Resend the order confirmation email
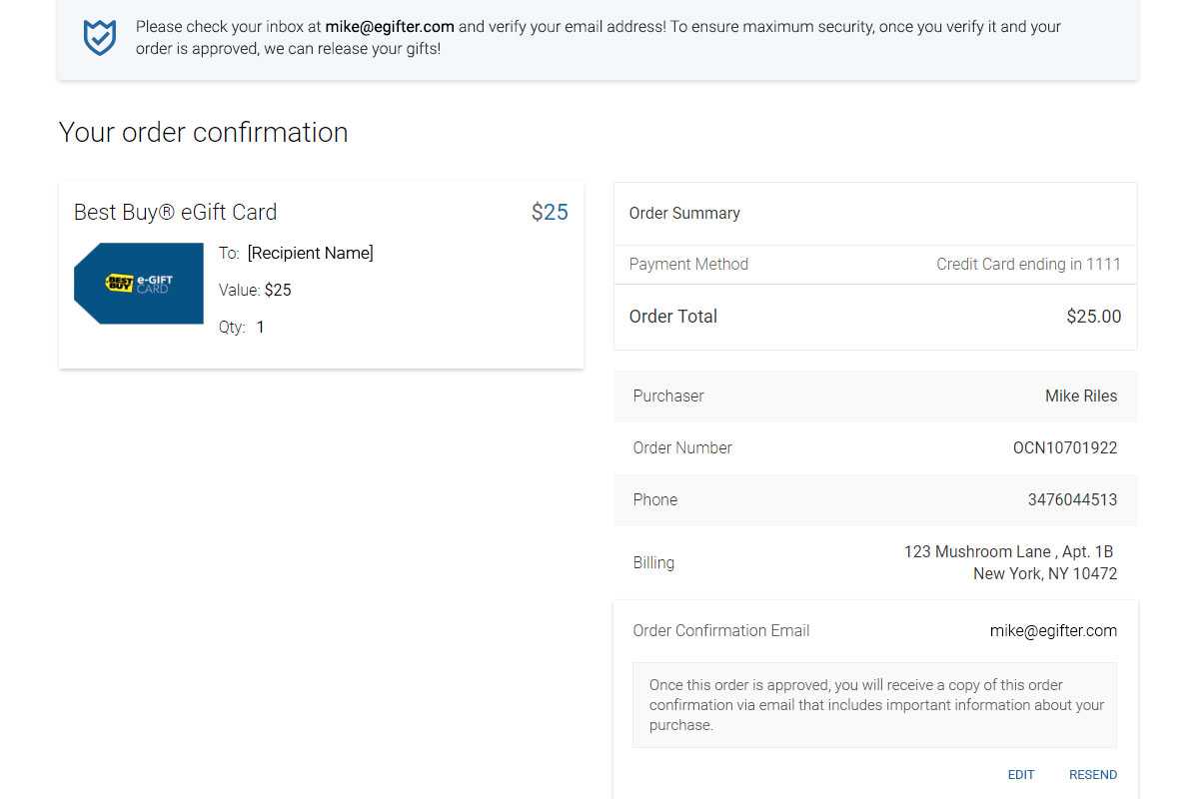Image resolution: width=1199 pixels, height=799 pixels. tap(1093, 775)
